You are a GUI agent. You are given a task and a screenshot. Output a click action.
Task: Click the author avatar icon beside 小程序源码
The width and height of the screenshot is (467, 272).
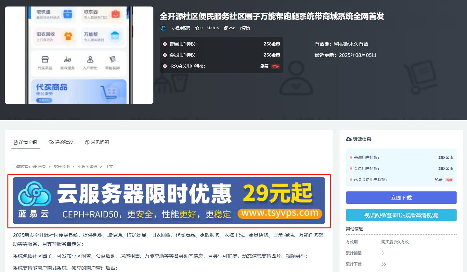(163, 28)
